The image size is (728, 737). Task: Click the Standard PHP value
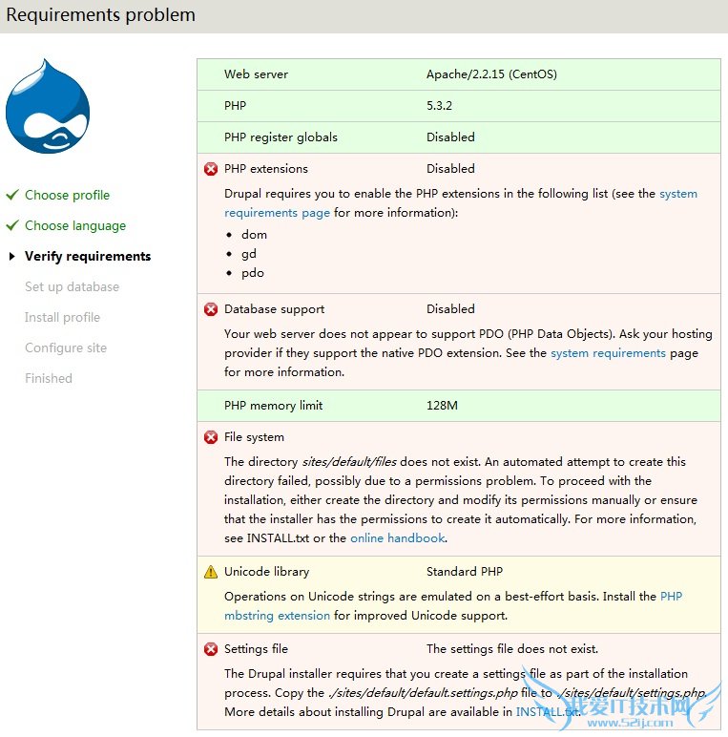(x=465, y=572)
